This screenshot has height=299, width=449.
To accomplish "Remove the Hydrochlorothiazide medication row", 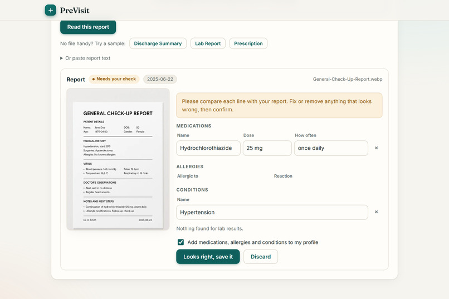I will pyautogui.click(x=376, y=148).
